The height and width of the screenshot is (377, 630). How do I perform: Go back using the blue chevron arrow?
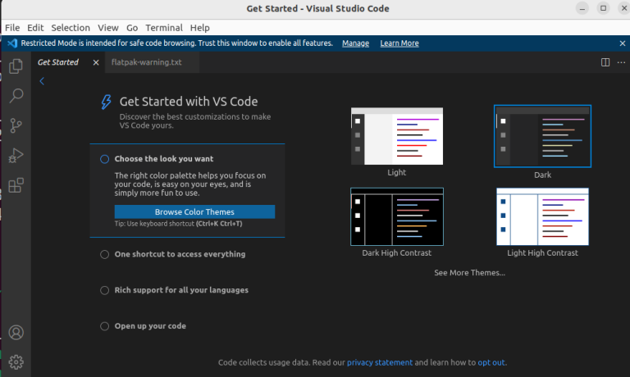tap(42, 81)
